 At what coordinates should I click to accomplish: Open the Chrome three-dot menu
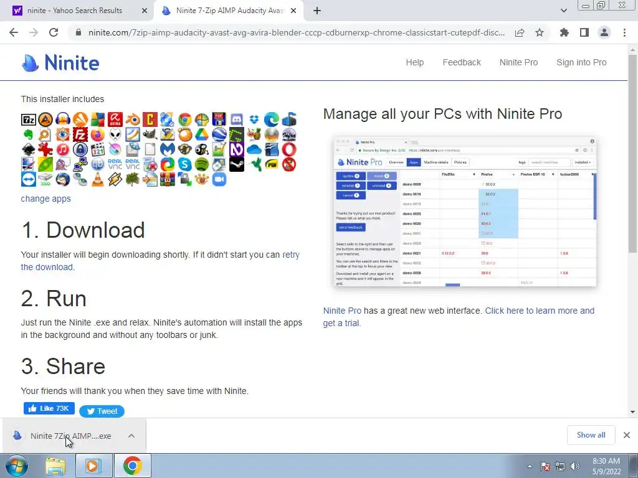[624, 32]
